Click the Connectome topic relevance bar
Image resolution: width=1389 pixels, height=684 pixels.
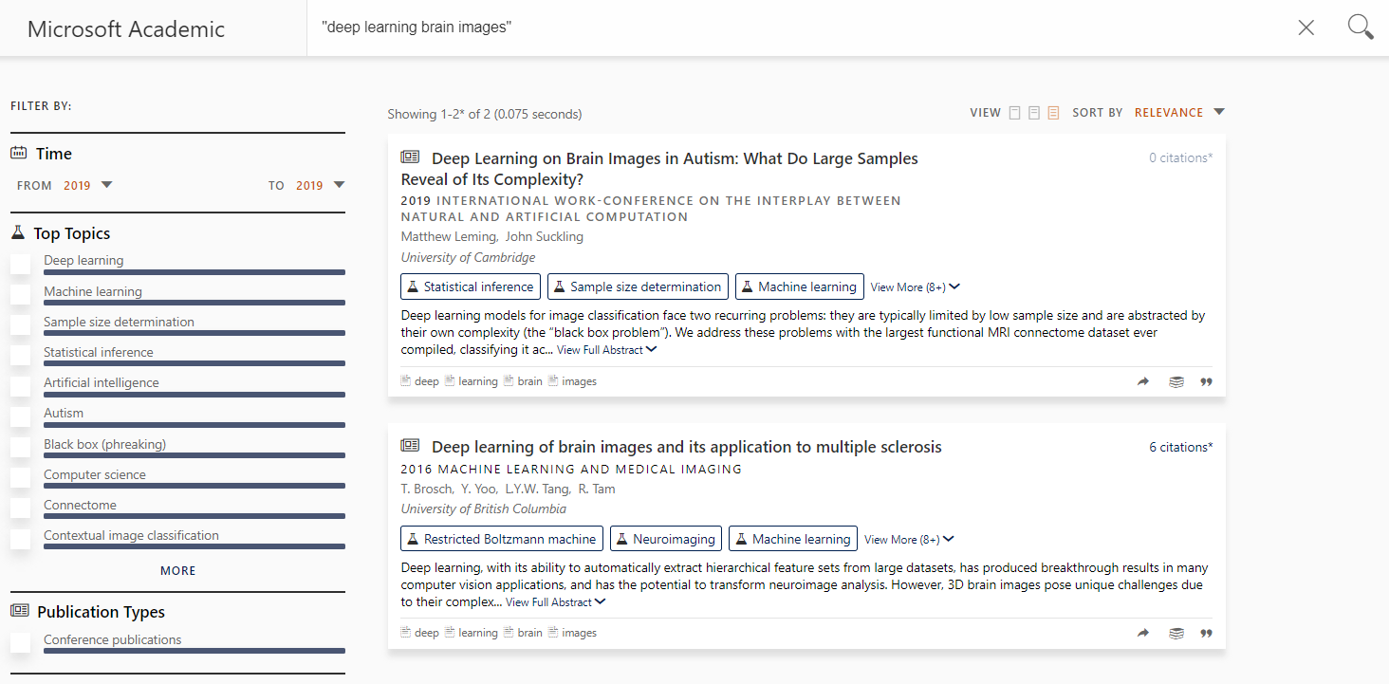[x=194, y=517]
